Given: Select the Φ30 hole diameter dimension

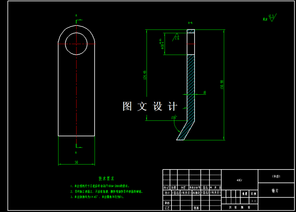Looking at the screenshot, I should click(162, 44).
